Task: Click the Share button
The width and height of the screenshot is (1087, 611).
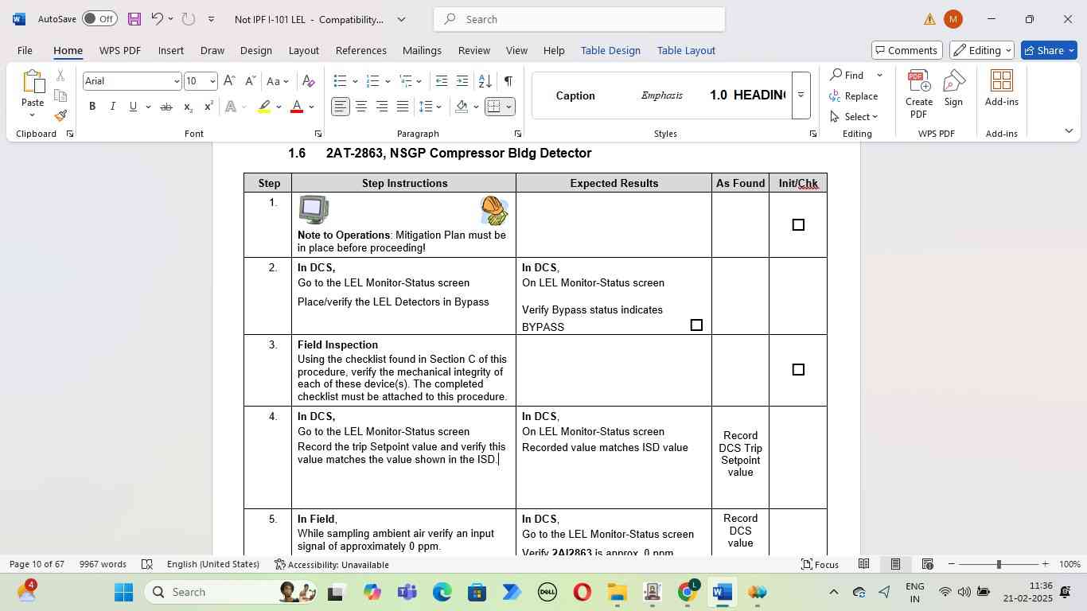Action: pos(1047,50)
